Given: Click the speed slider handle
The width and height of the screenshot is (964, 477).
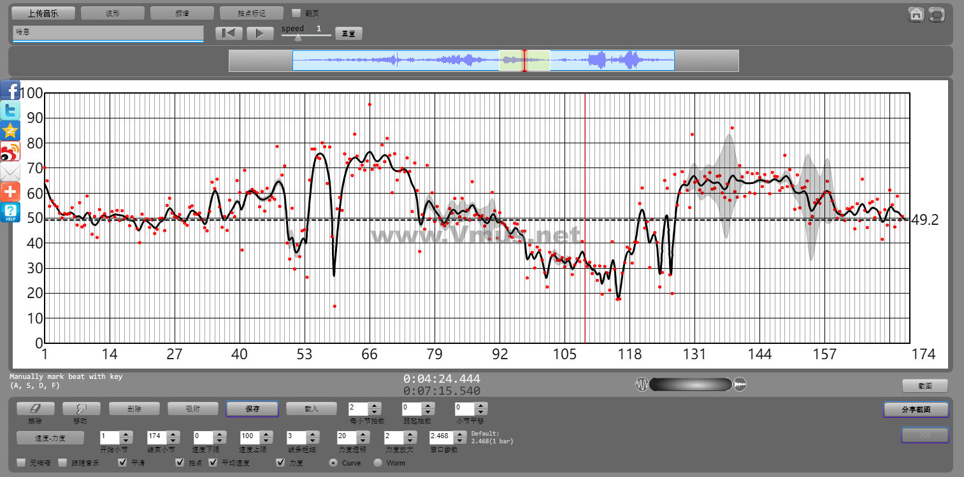Looking at the screenshot, I should tap(298, 38).
